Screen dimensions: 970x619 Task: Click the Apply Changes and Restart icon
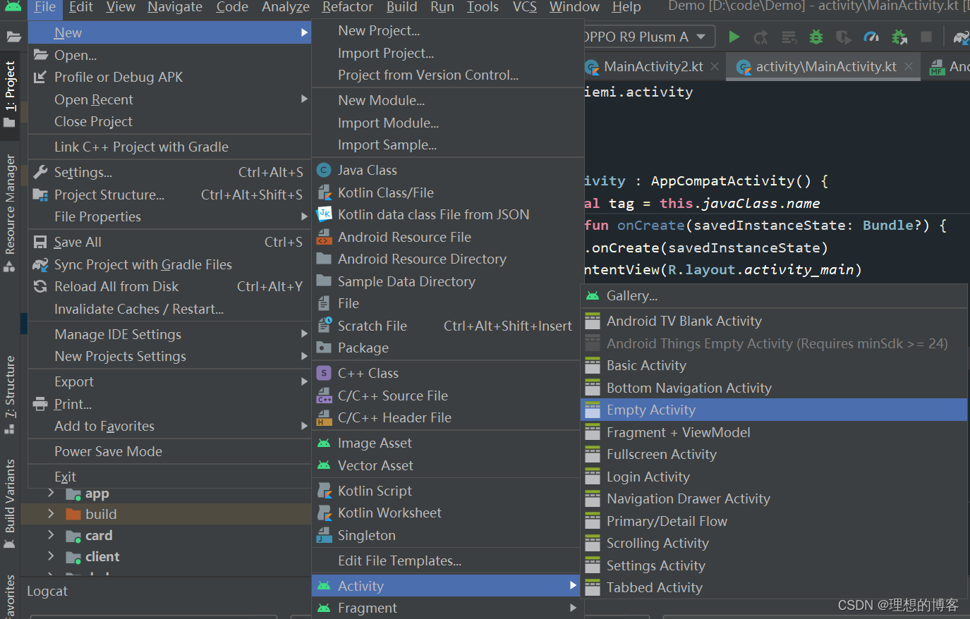tap(760, 37)
